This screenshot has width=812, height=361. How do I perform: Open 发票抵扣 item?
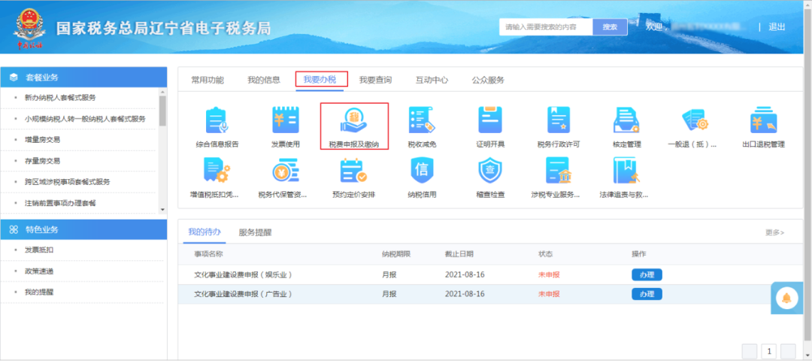point(39,250)
